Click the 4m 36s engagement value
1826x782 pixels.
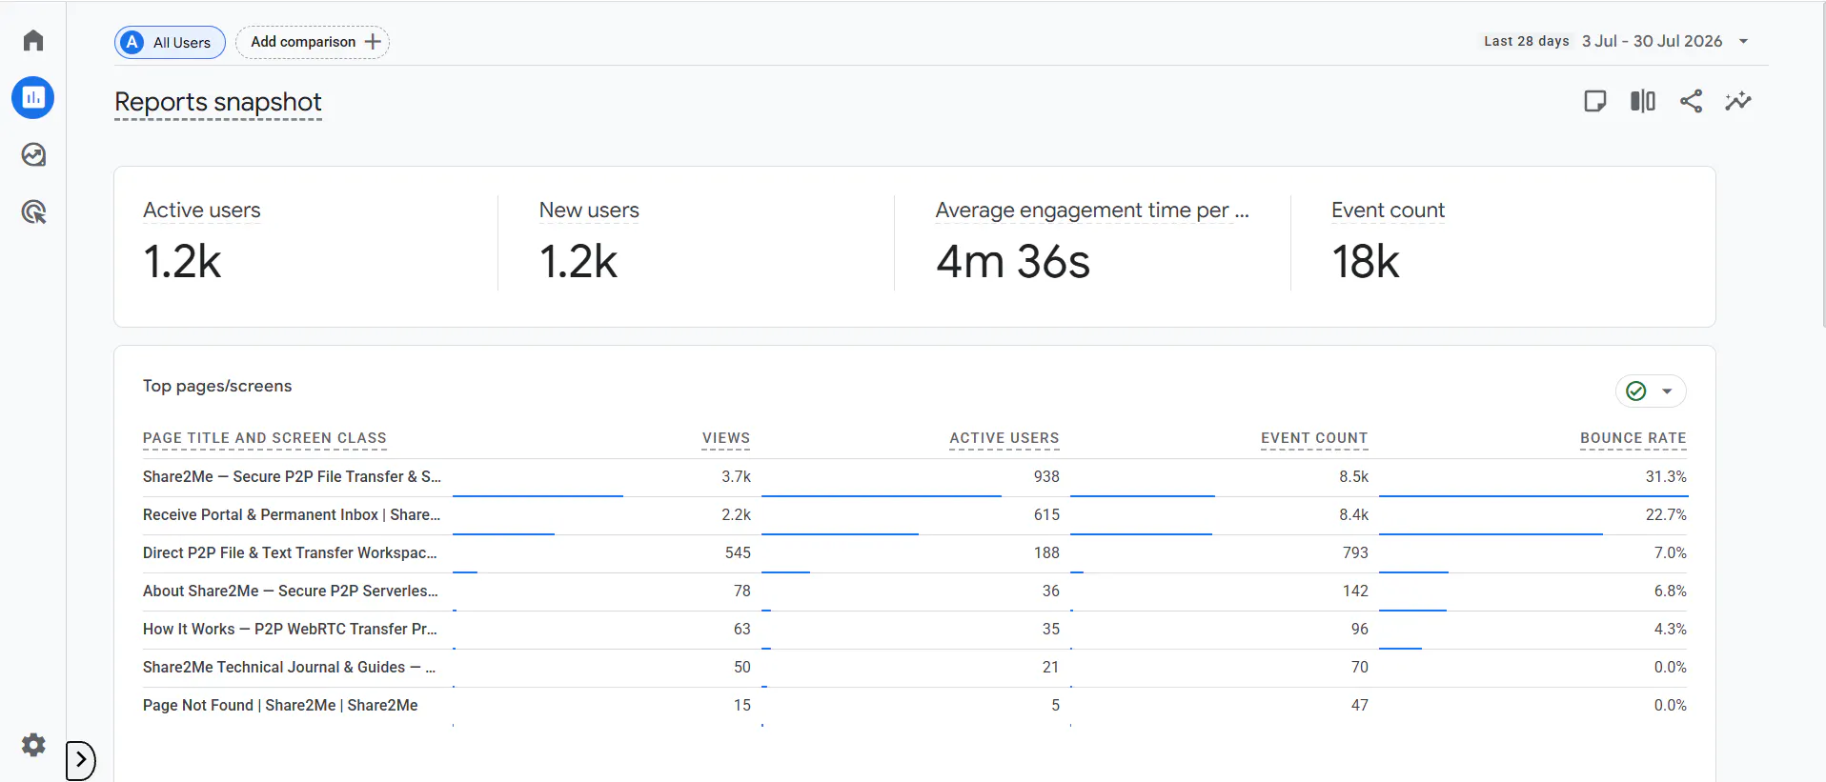tap(1013, 261)
